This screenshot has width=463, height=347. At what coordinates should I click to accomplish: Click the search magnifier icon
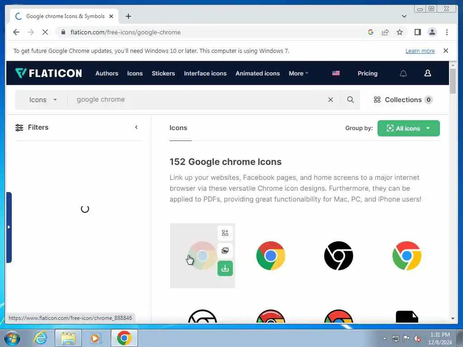coord(350,100)
